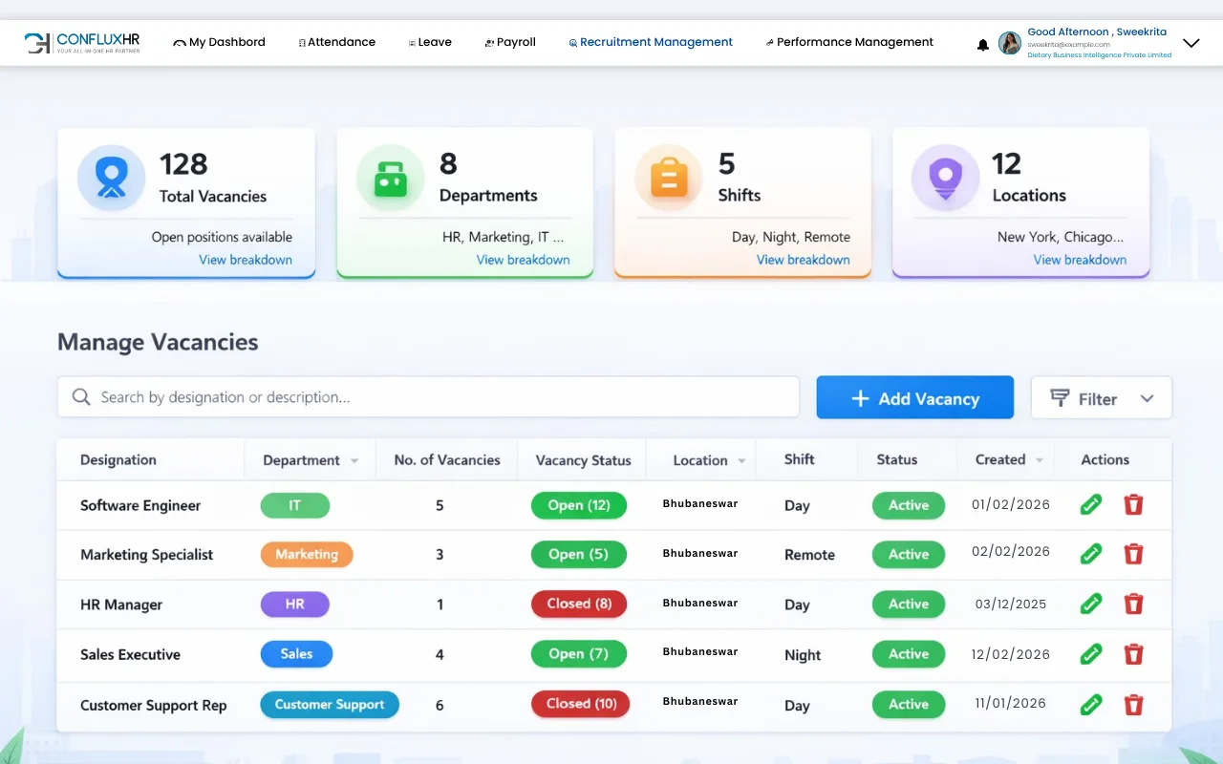Click the ConfluxHR logo
The height and width of the screenshot is (764, 1223).
tap(82, 43)
